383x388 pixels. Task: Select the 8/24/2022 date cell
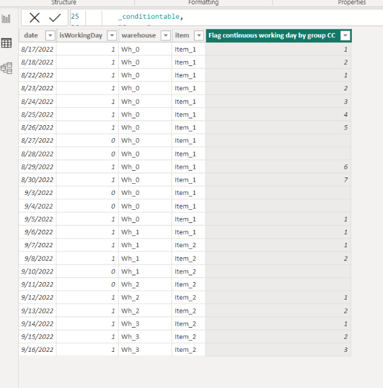point(37,102)
